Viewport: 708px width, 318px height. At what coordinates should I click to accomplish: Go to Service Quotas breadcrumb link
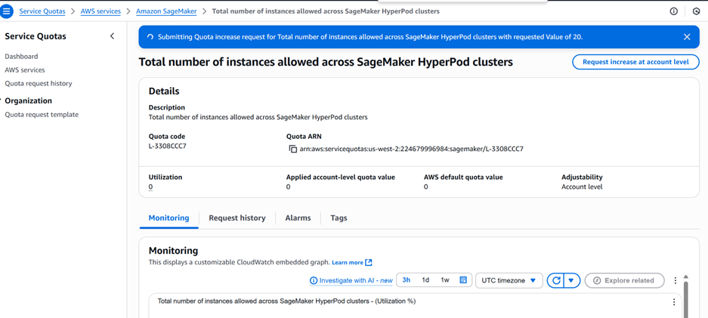42,11
